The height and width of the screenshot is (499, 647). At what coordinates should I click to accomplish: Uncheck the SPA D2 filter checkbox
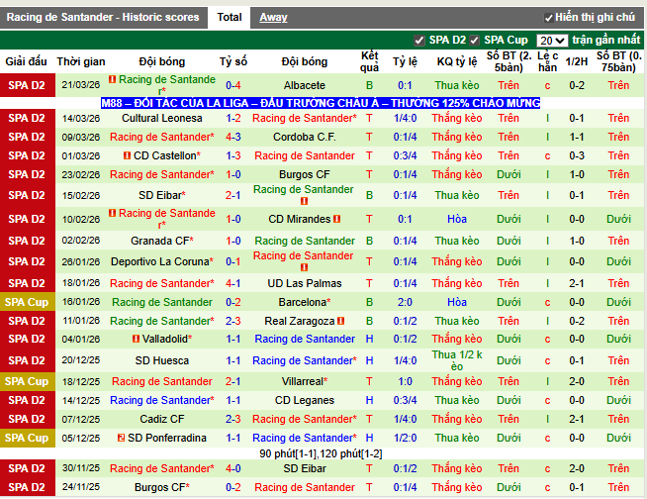(418, 41)
